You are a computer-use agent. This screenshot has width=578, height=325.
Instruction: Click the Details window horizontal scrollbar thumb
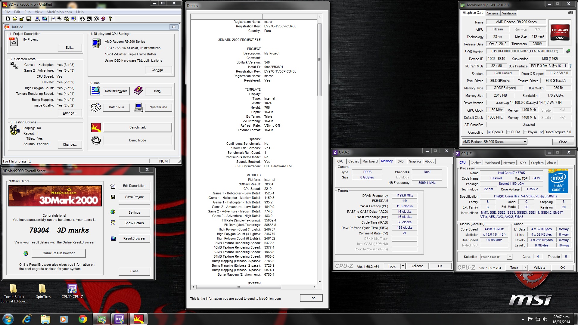coord(239,287)
